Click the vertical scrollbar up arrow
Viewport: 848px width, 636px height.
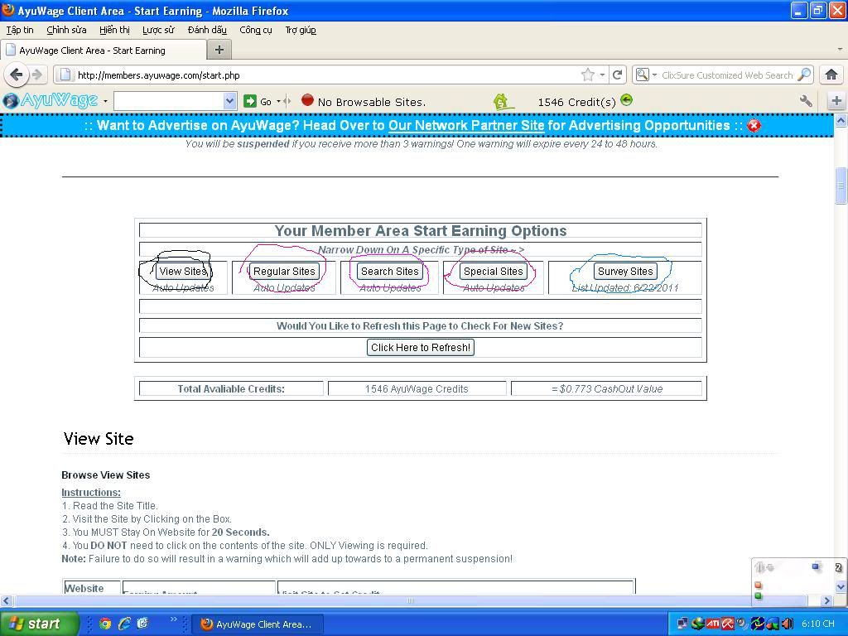click(841, 120)
